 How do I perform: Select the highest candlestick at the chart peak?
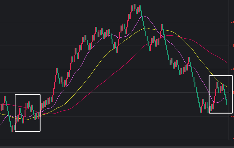[135, 7]
